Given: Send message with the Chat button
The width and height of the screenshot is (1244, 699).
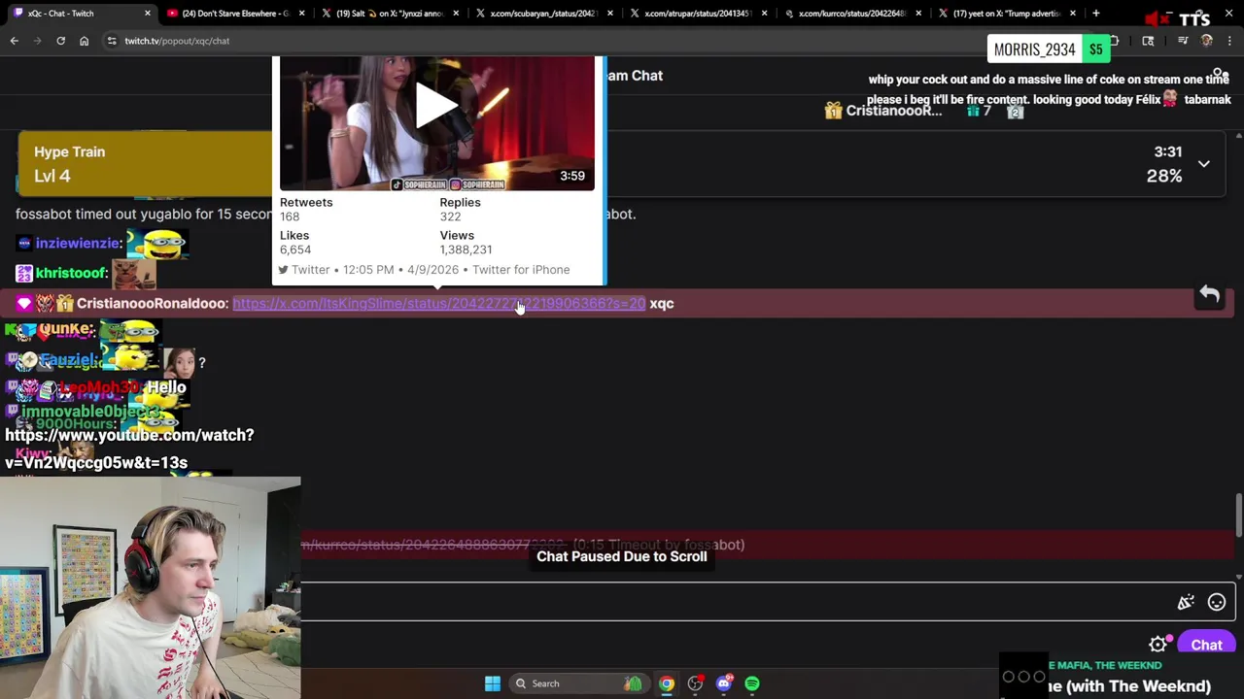Looking at the screenshot, I should pos(1206,645).
